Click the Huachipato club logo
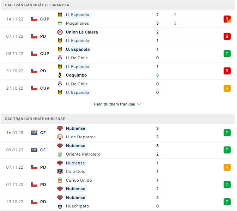 tap(60, 206)
